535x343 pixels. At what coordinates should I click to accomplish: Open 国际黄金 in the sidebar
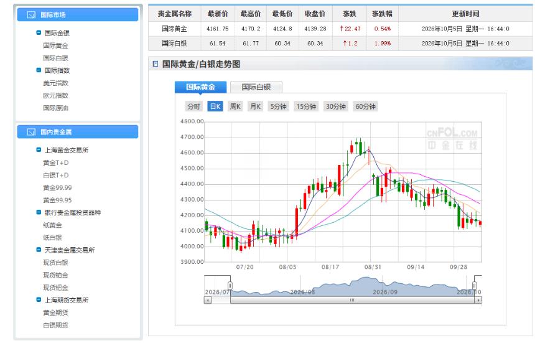click(x=55, y=45)
